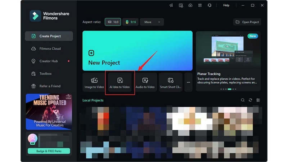Search local projects with magnifier icon
Screen dimensions: 288x162
(x=243, y=100)
